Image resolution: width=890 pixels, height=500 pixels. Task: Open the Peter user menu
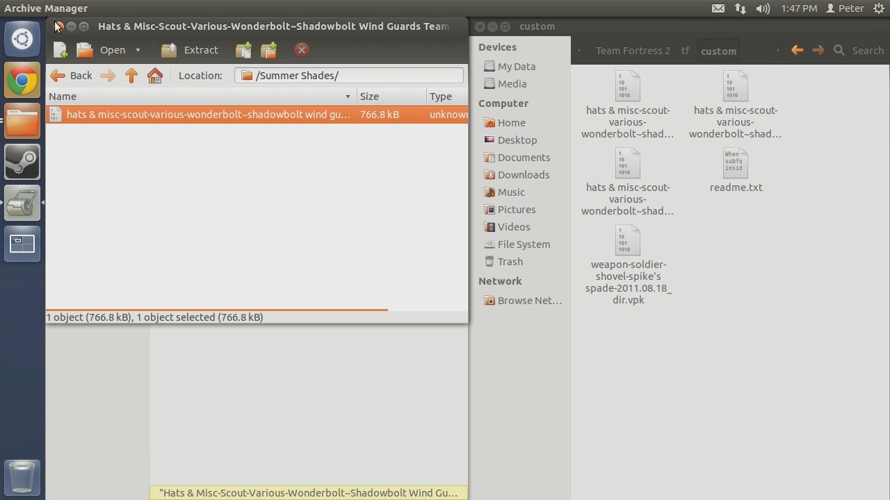pyautogui.click(x=844, y=8)
